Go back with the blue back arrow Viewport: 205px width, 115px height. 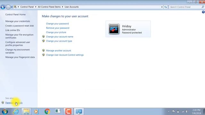pos(3,7)
